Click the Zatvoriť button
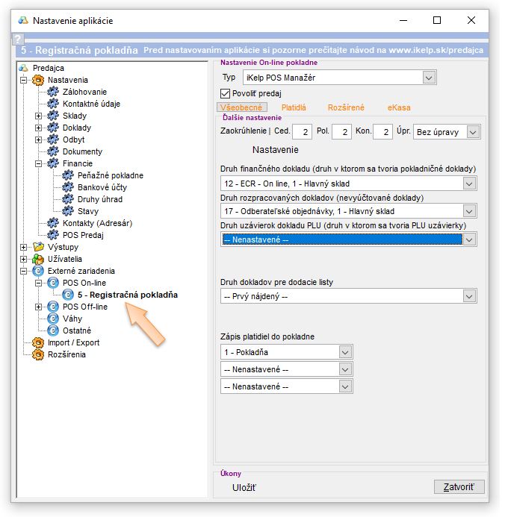Viewport: 505px width, 517px height. [459, 487]
